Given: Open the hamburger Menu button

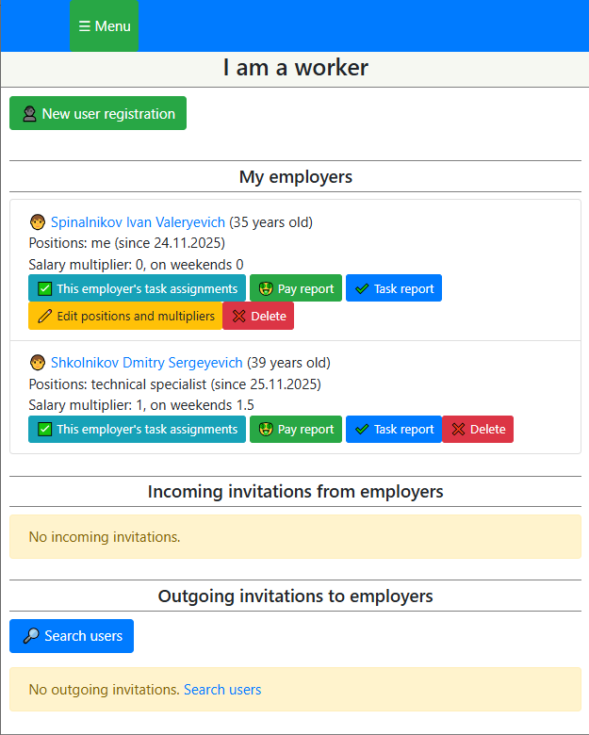Looking at the screenshot, I should (104, 26).
